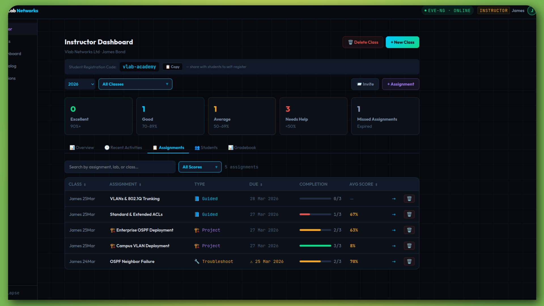Click the EVE-NG online status indicator
Screen dimensions: 544x306
click(x=448, y=10)
